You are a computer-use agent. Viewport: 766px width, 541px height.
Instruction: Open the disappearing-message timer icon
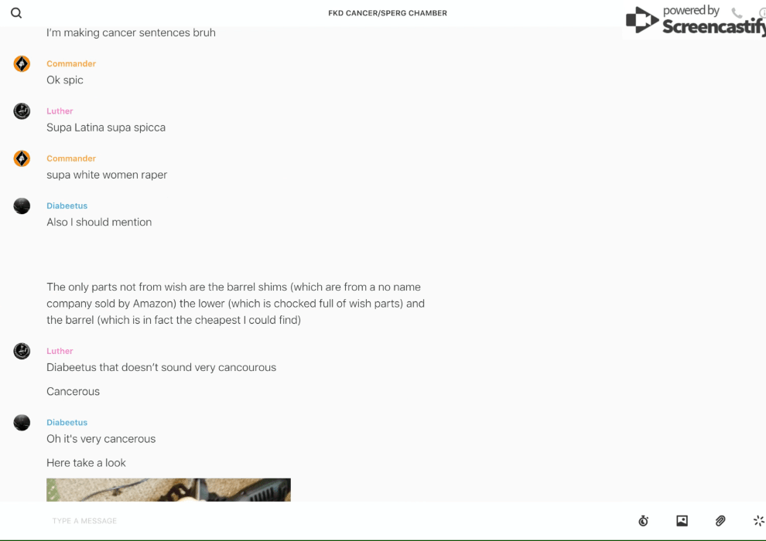[x=644, y=520]
